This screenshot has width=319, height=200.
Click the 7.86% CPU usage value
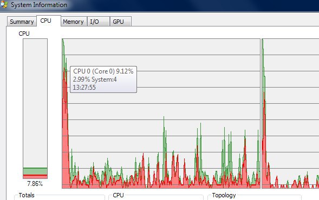click(x=35, y=184)
